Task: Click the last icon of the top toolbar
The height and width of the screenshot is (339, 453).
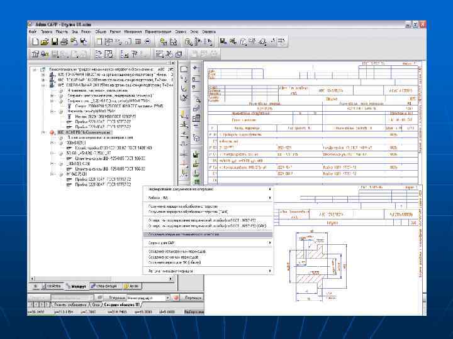Action: coord(281,42)
